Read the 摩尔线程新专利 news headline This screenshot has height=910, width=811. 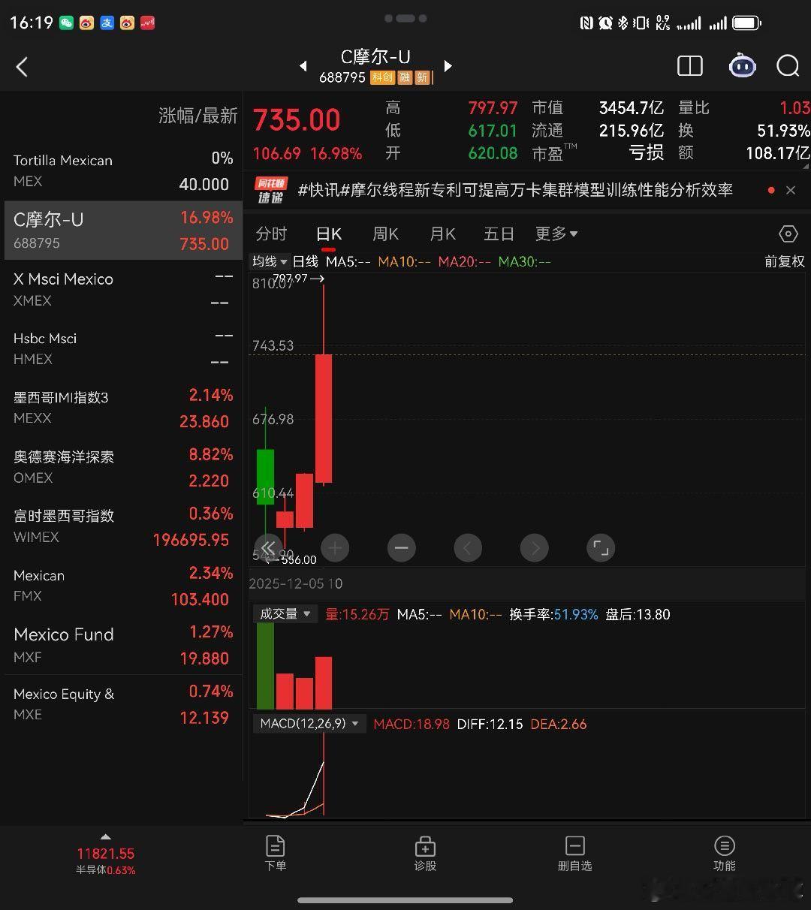pos(515,190)
